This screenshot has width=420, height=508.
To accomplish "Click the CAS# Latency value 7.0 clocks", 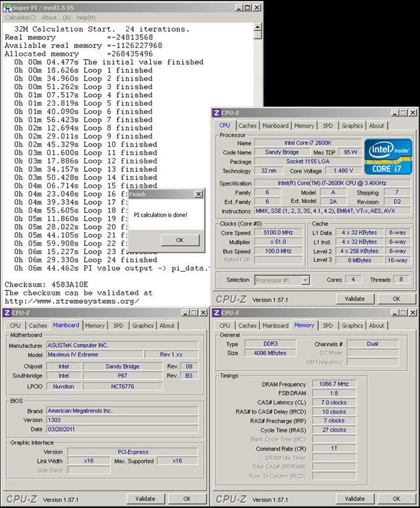I will [x=334, y=402].
